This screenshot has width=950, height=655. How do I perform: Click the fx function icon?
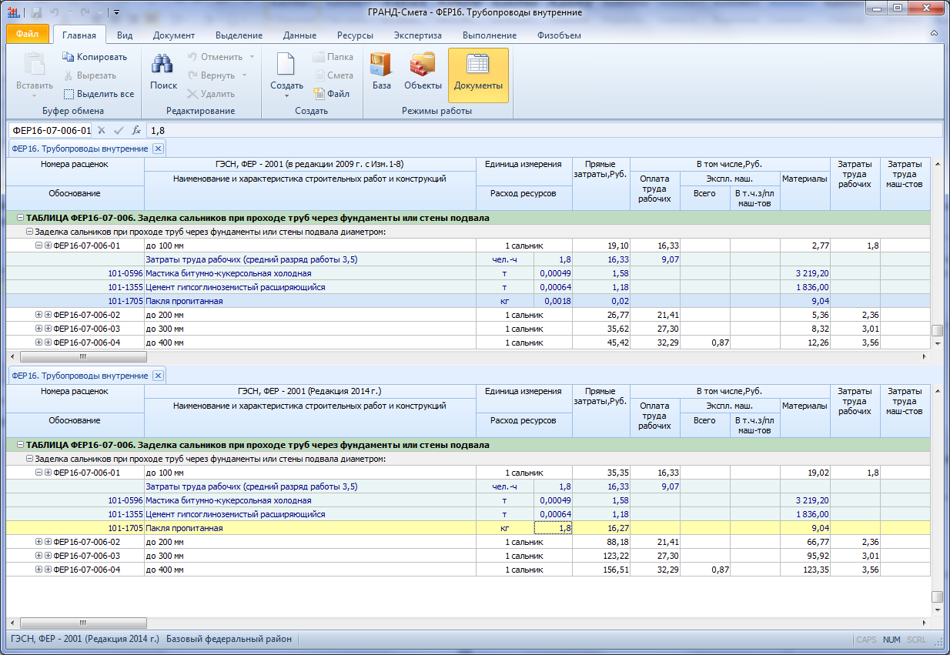click(136, 130)
